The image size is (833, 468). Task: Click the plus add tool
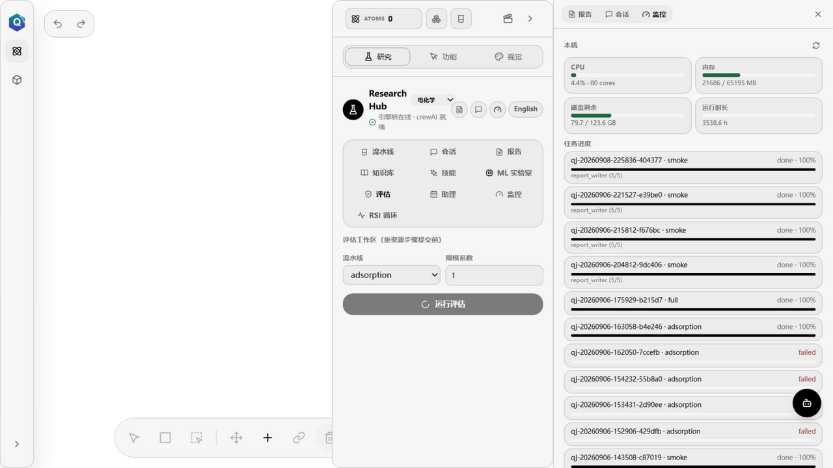(x=267, y=438)
